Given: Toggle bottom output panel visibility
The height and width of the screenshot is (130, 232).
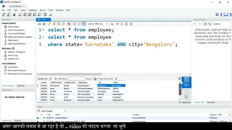Looking at the screenshot, I should [226, 14].
